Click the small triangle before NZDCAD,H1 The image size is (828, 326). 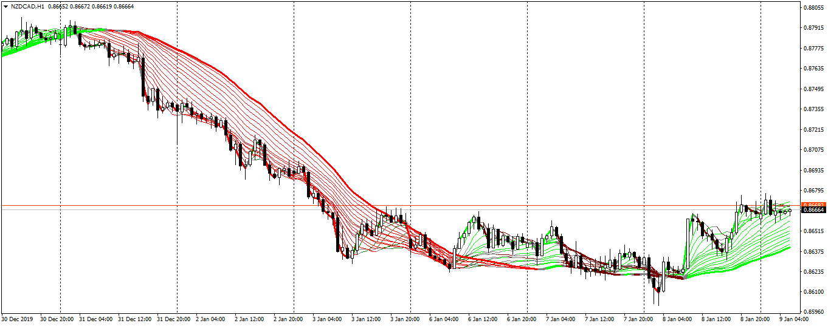click(5, 6)
